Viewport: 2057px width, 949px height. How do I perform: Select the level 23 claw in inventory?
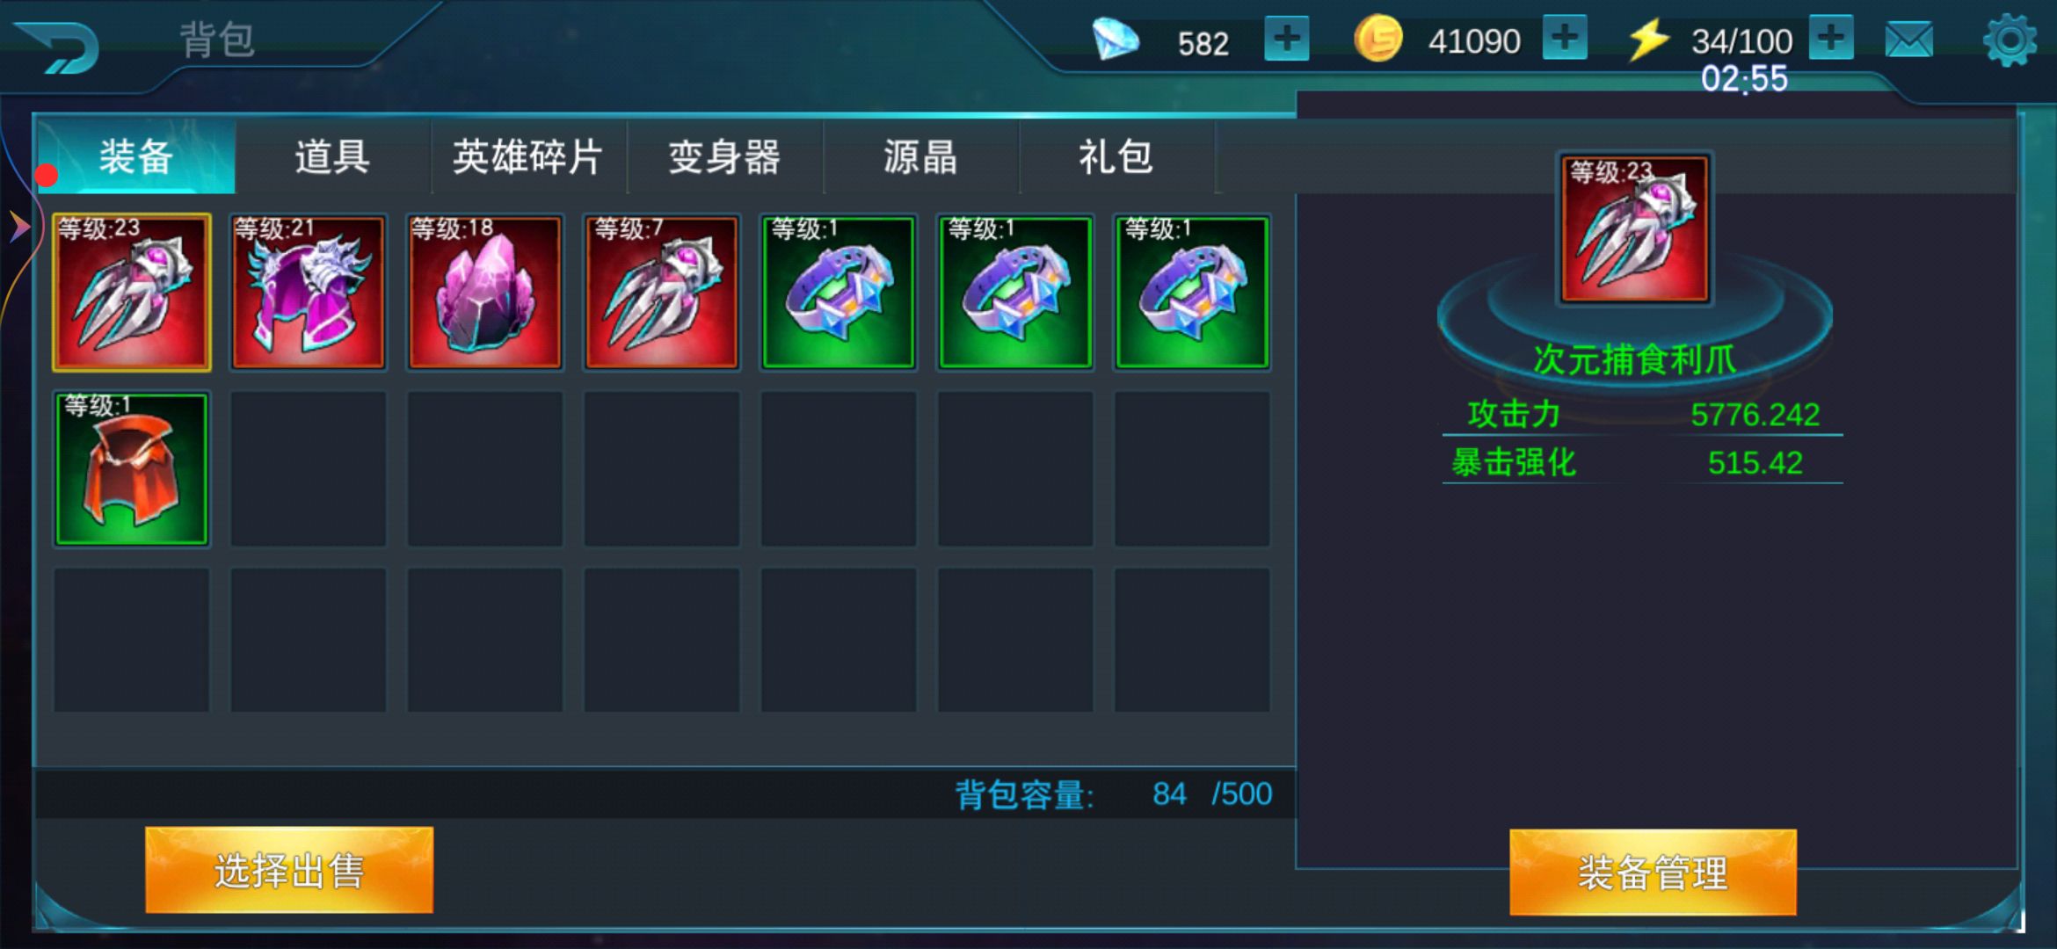132,292
